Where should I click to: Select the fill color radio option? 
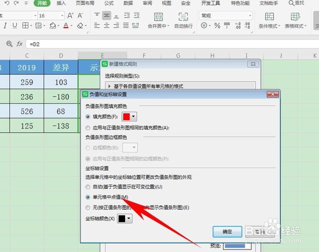click(88, 117)
